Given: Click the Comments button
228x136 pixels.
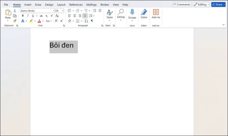Looking at the screenshot, I should pyautogui.click(x=182, y=5).
